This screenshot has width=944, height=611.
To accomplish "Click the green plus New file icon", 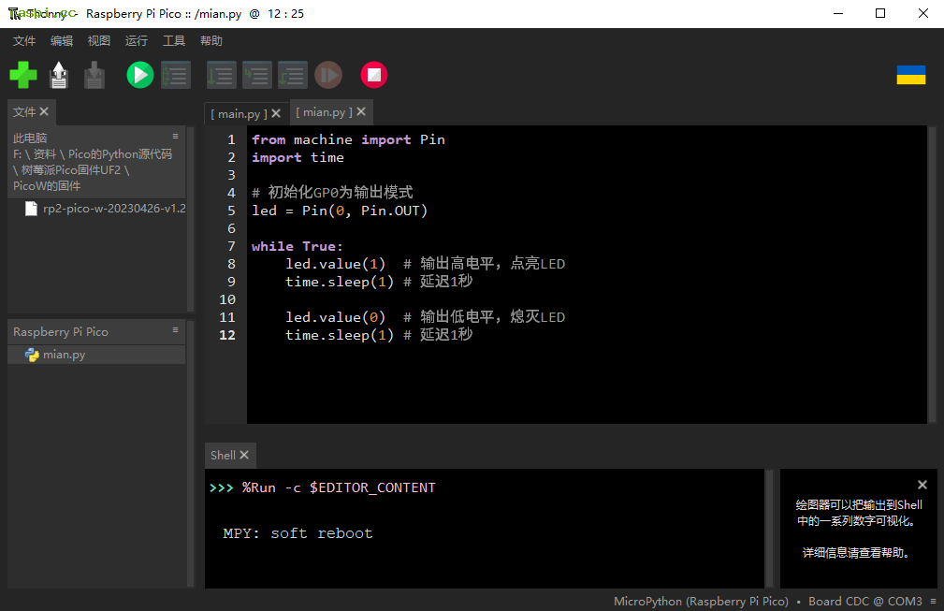I will click(x=23, y=75).
